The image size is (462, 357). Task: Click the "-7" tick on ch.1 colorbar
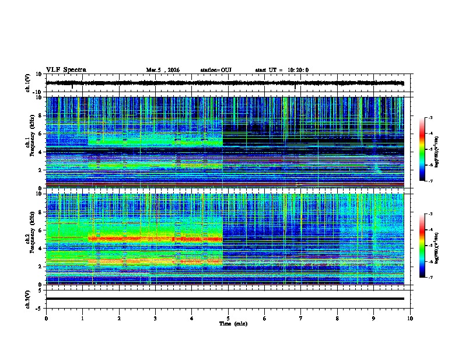[x=430, y=181]
